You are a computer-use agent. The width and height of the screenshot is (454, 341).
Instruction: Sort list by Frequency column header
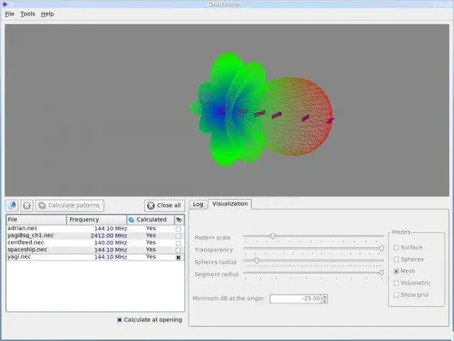[x=96, y=220]
